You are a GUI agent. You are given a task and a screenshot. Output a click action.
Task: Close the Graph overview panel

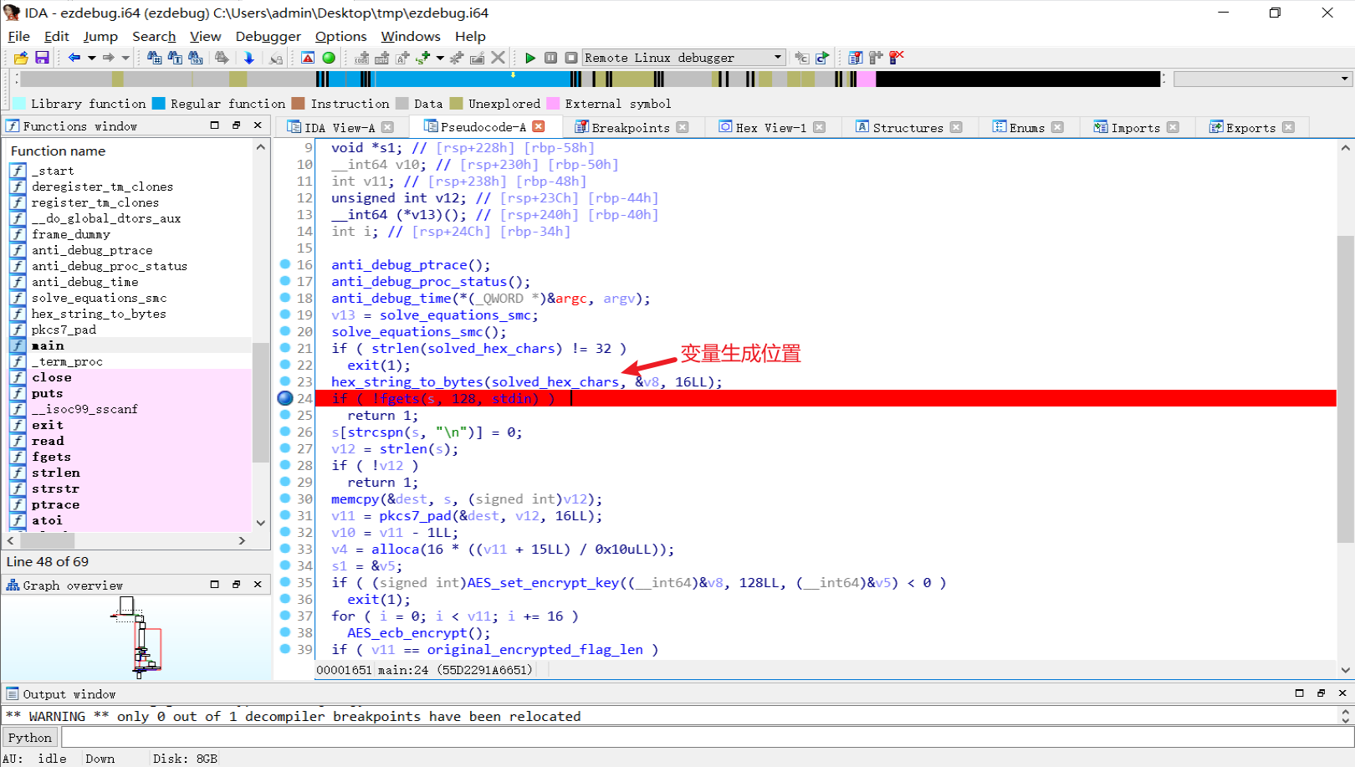(x=258, y=585)
